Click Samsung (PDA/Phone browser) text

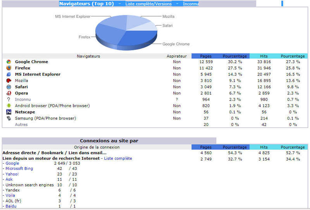45,118
